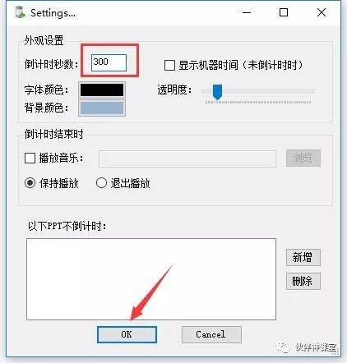The width and height of the screenshot is (347, 363).
Task: Click the music file path text box
Action: click(187, 159)
